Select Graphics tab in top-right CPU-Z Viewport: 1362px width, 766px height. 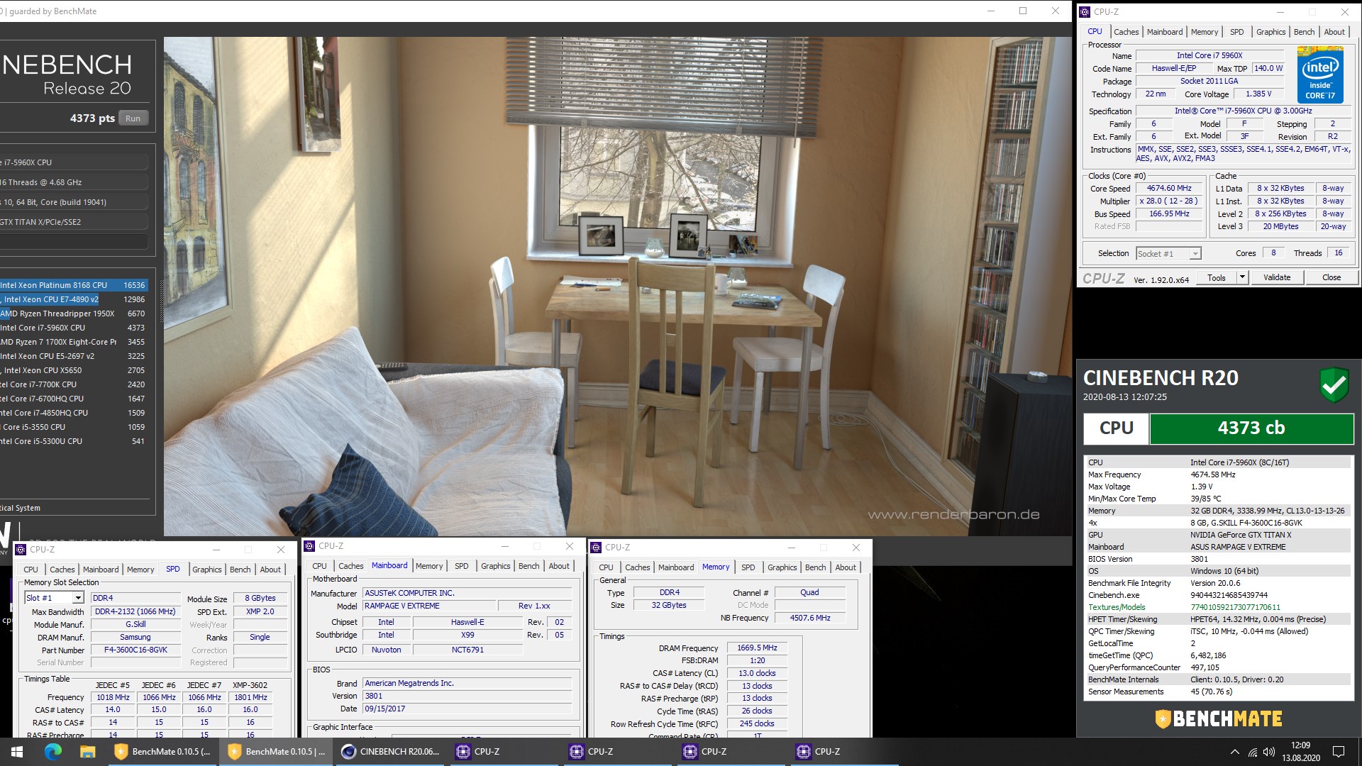pyautogui.click(x=1270, y=32)
